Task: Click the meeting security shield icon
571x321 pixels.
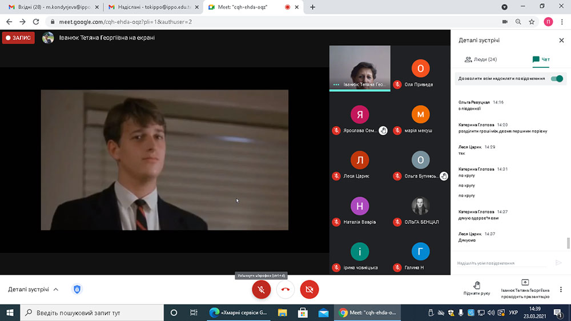Action: [77, 290]
